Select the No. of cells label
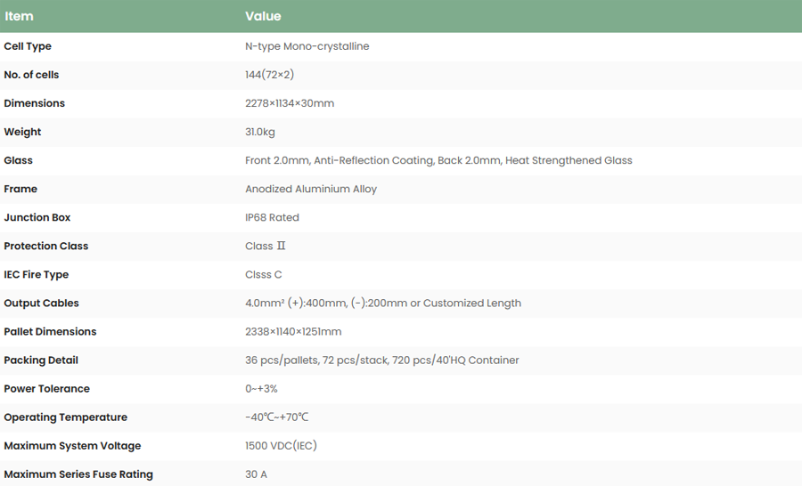This screenshot has width=802, height=486. (31, 75)
